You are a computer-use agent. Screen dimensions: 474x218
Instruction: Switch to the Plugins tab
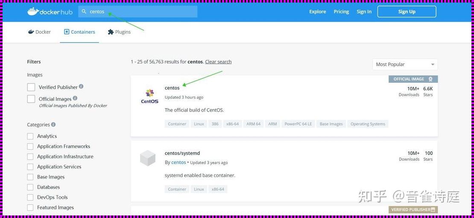click(119, 32)
